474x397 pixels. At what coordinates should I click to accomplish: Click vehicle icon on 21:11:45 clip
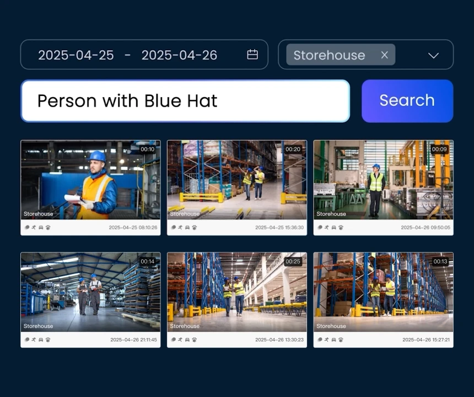(41, 340)
